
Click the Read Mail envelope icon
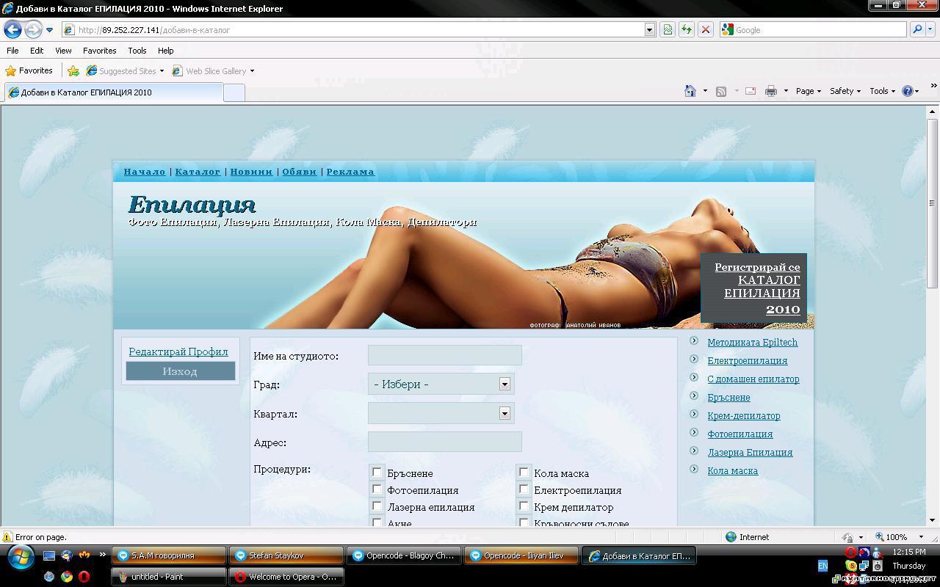(x=750, y=91)
